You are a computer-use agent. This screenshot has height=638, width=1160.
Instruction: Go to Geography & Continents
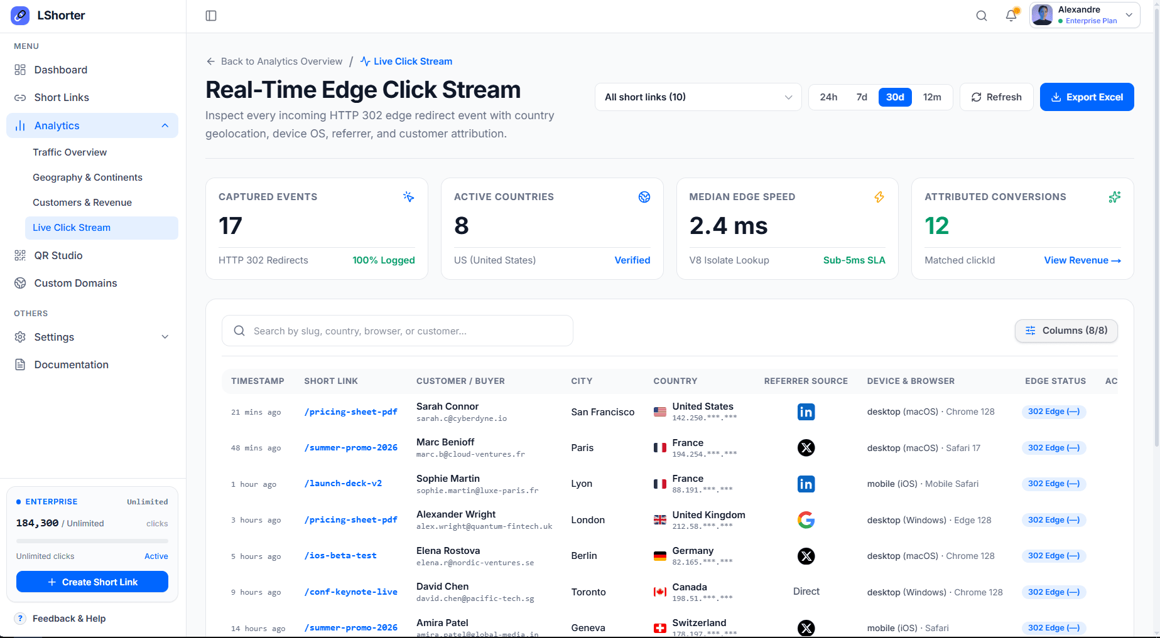87,178
